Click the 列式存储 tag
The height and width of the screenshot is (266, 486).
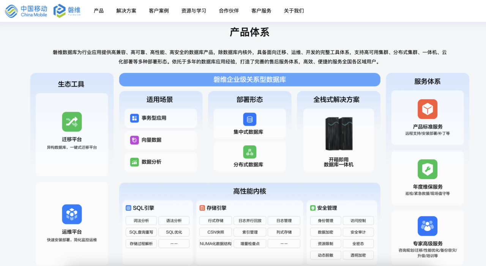point(284,232)
